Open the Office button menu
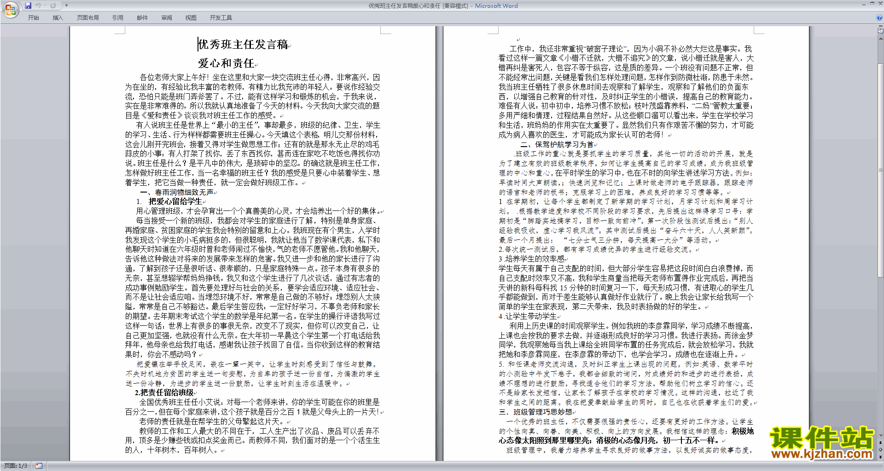Image resolution: width=884 pixels, height=471 pixels. (10, 9)
